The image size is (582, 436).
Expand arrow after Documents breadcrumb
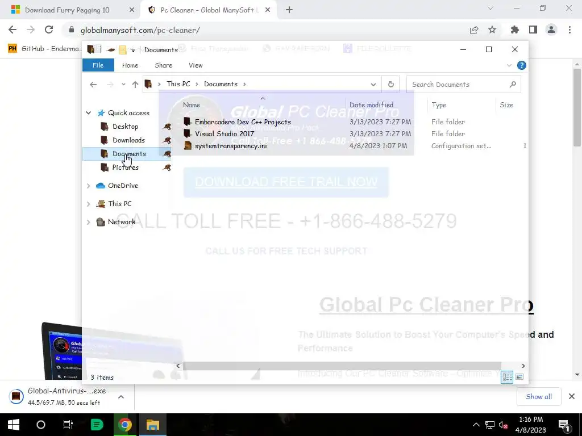[x=244, y=84]
